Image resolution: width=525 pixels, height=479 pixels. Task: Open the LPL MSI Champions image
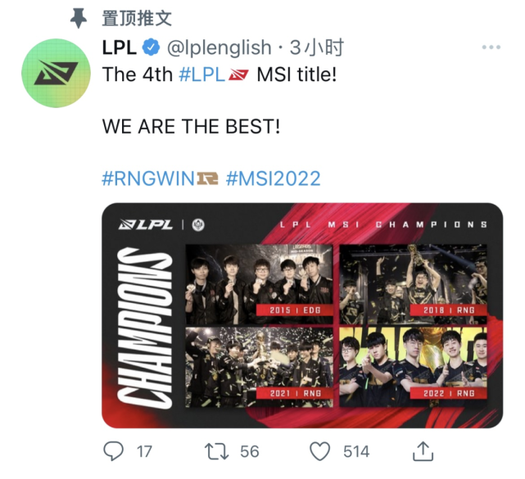302,315
